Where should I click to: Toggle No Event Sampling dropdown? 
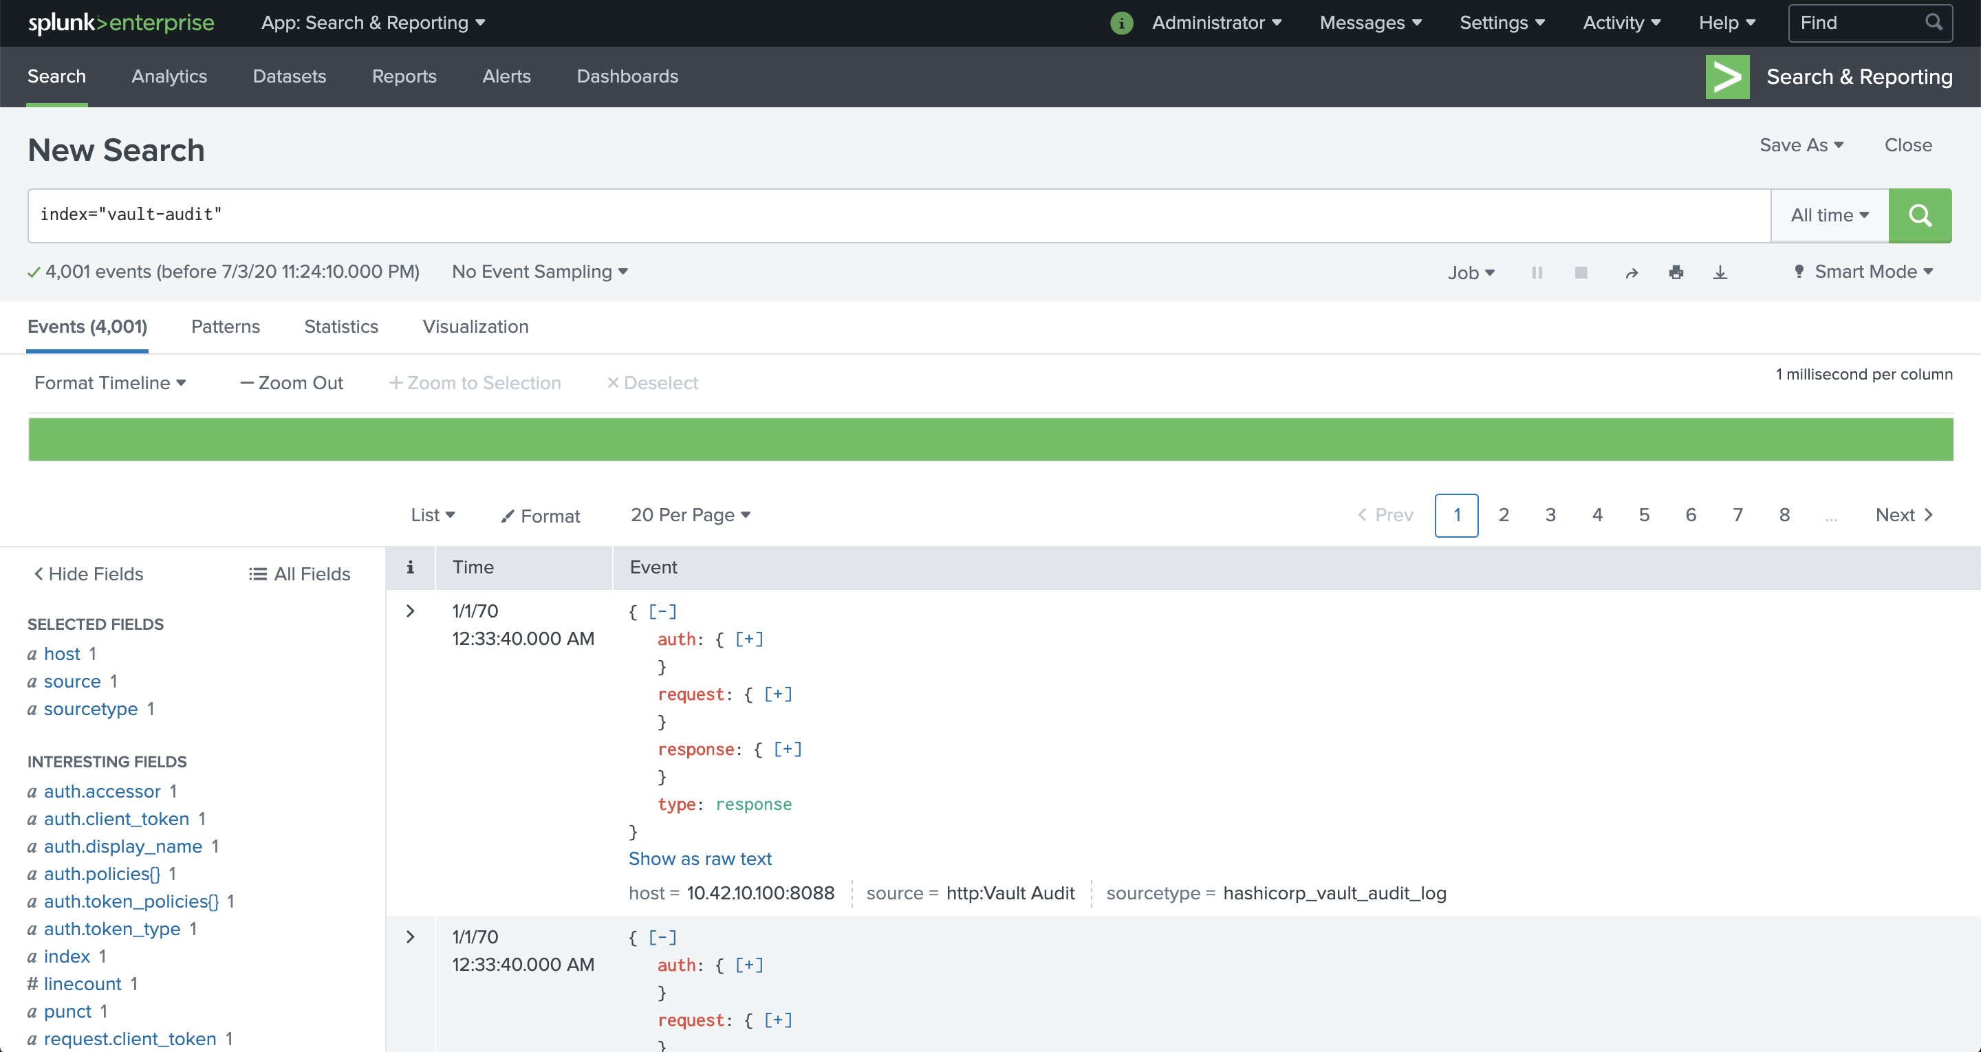(536, 272)
